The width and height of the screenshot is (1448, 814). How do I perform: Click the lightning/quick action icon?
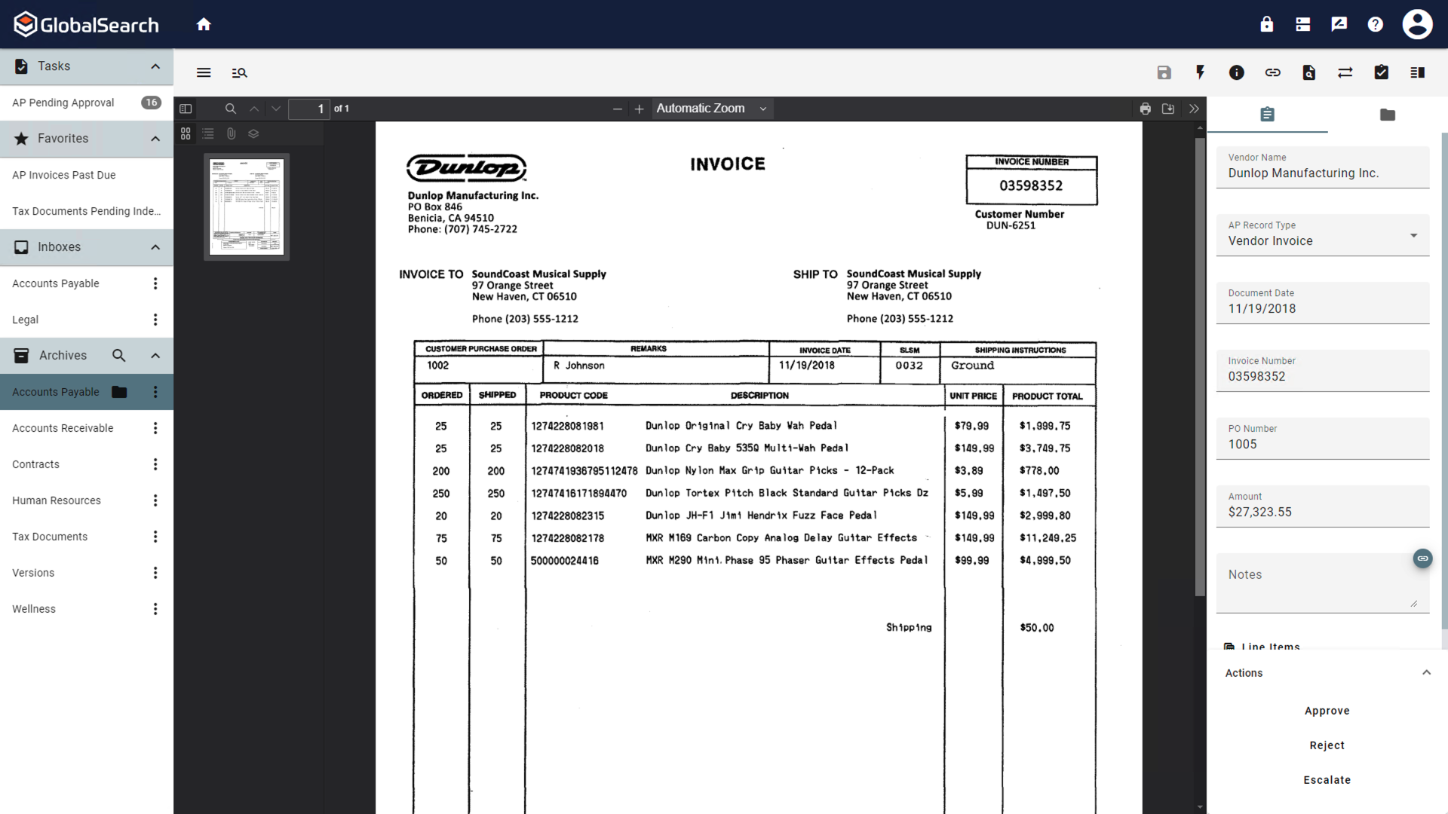[1201, 72]
